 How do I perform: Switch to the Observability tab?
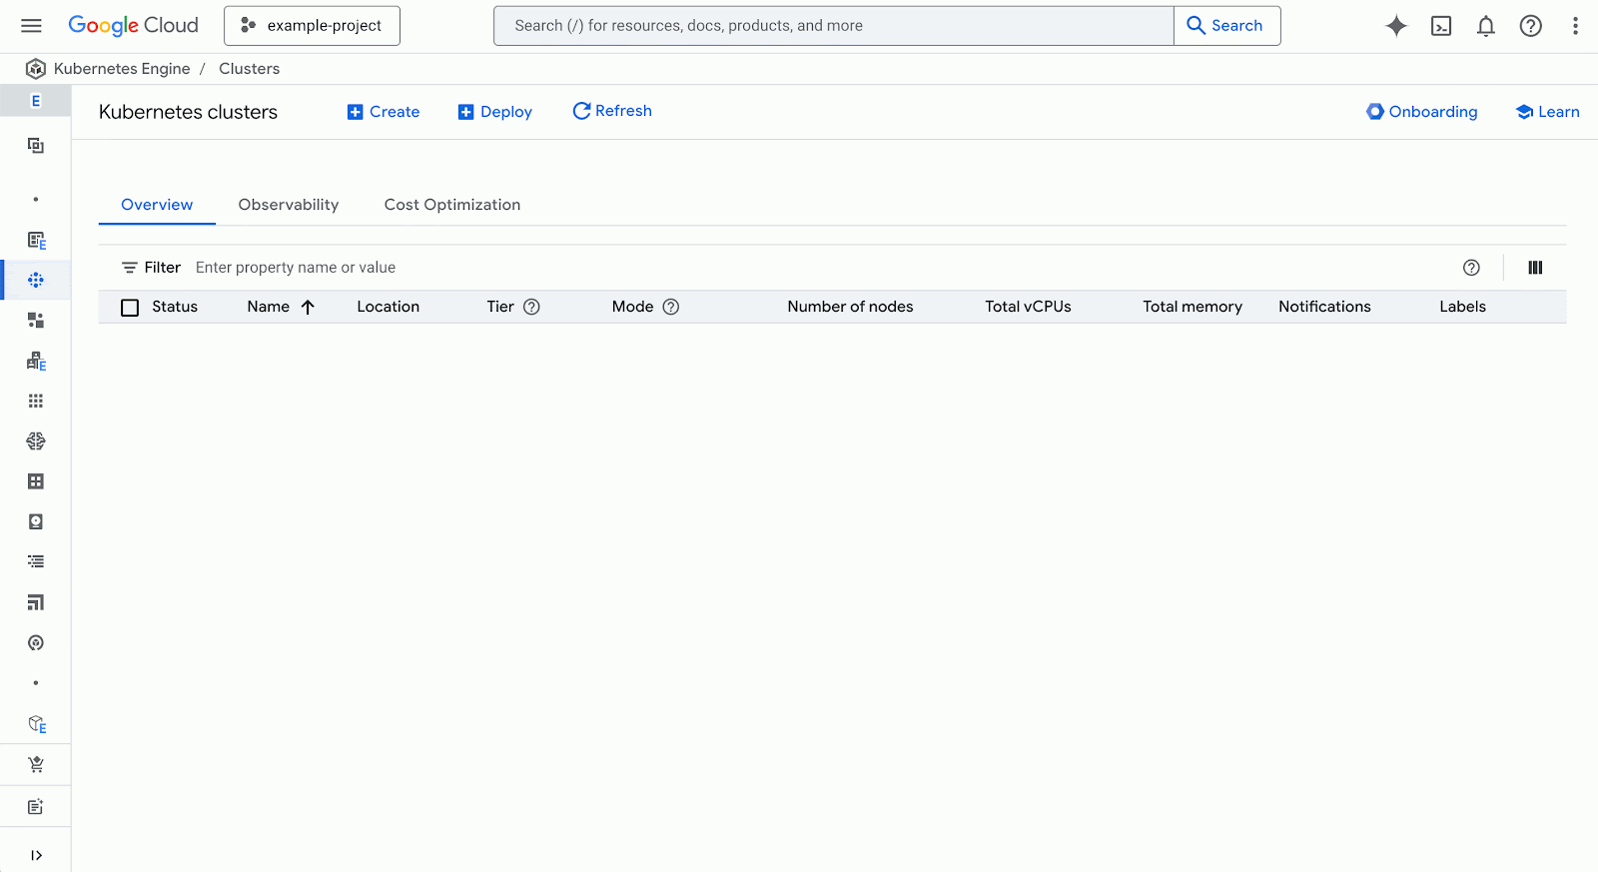[x=289, y=205]
